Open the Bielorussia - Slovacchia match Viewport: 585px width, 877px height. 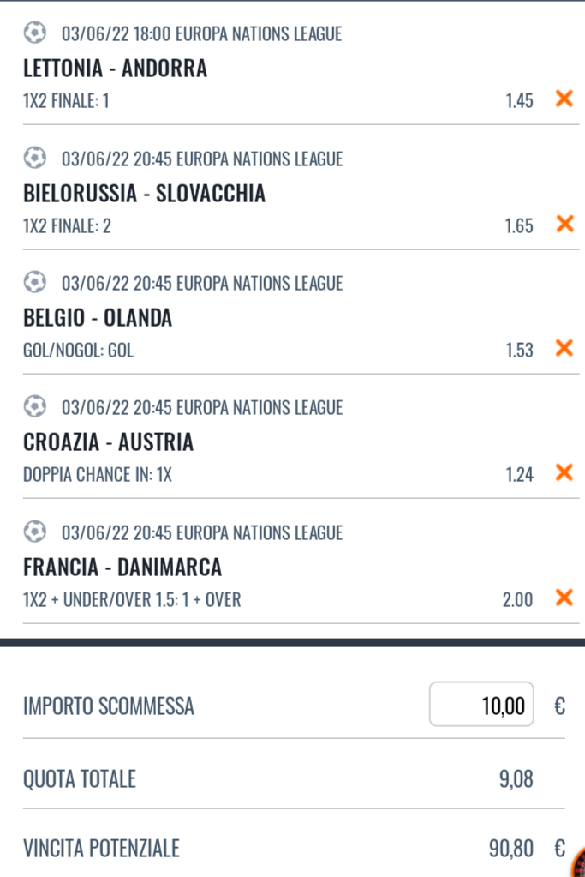(x=144, y=193)
